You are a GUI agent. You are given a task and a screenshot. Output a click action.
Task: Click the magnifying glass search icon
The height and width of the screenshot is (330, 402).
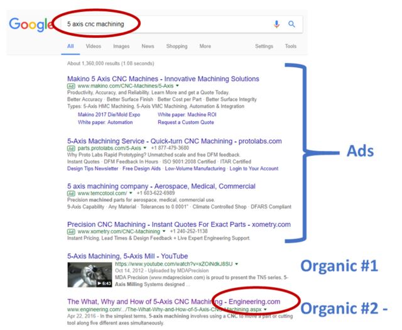coord(291,24)
